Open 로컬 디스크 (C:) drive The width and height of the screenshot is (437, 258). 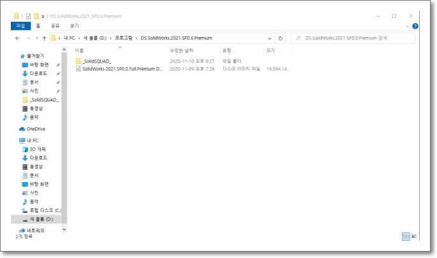42,210
